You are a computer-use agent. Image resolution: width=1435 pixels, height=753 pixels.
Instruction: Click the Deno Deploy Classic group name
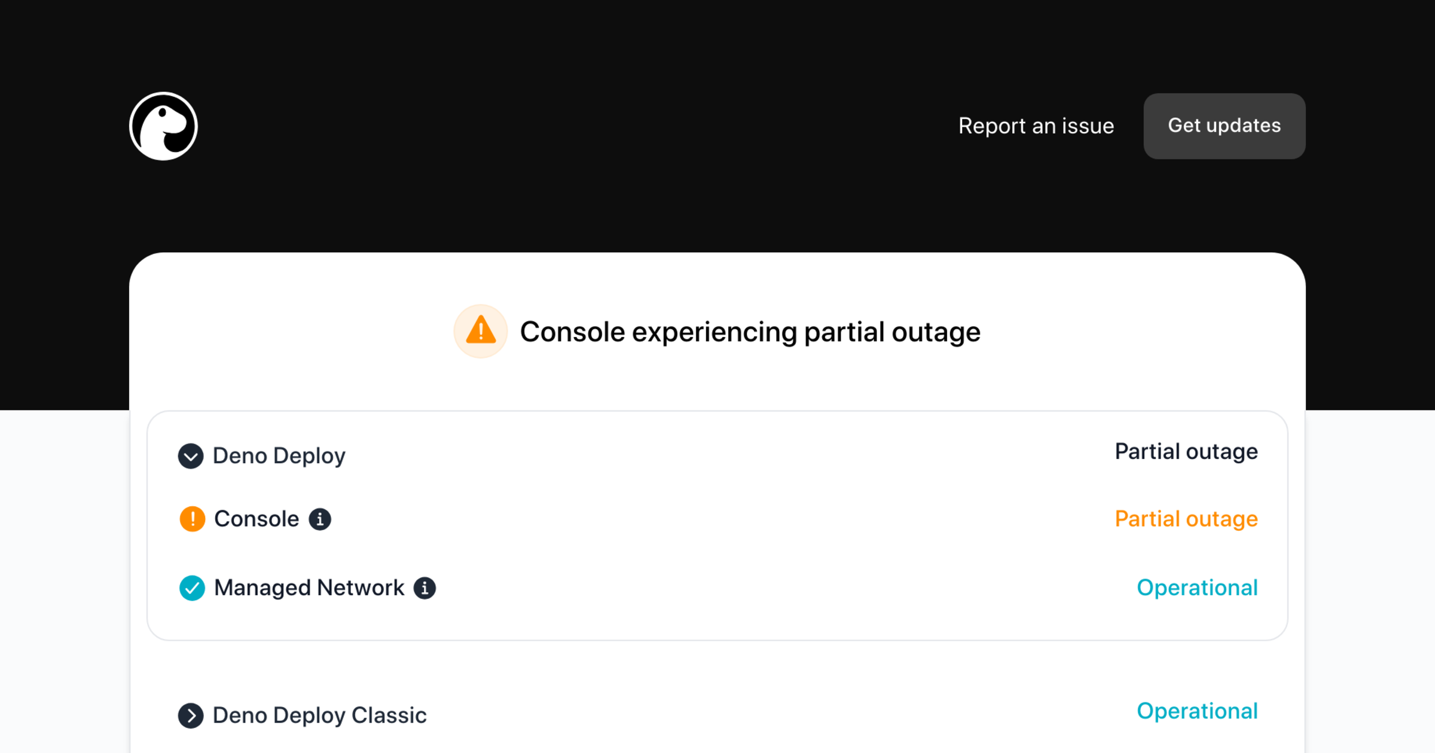pos(320,715)
